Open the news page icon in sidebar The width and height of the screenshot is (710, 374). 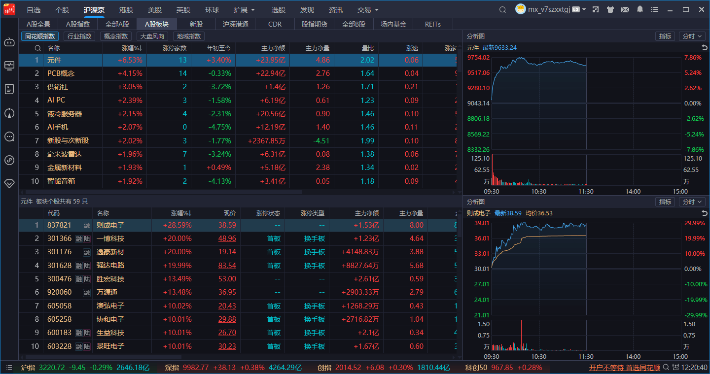click(9, 89)
